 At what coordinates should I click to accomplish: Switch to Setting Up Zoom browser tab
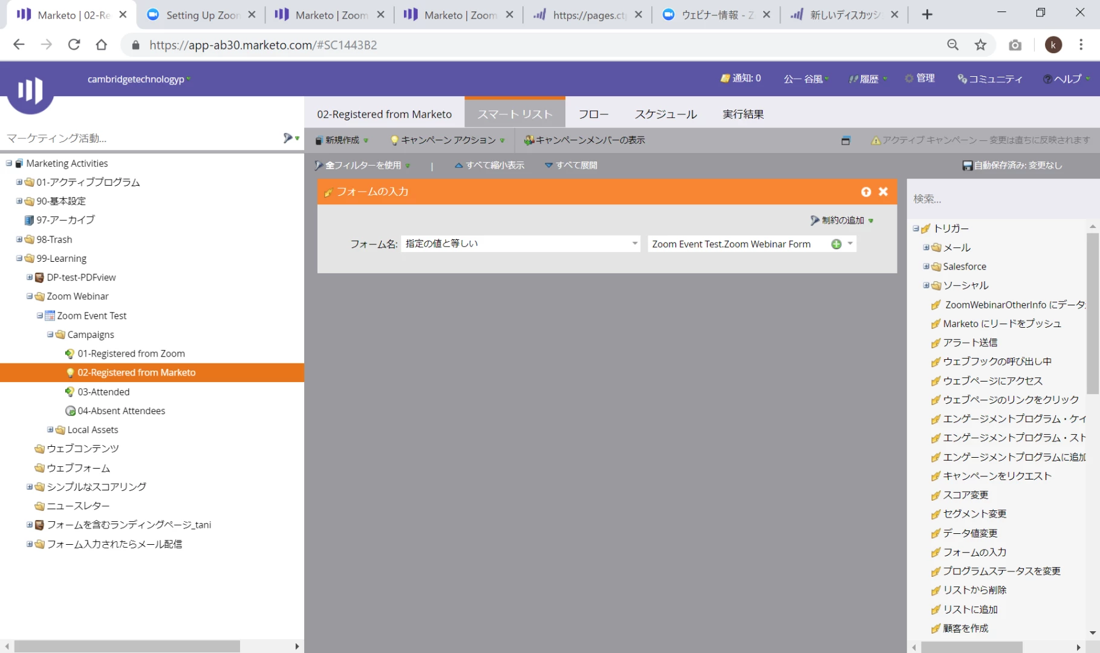(202, 15)
